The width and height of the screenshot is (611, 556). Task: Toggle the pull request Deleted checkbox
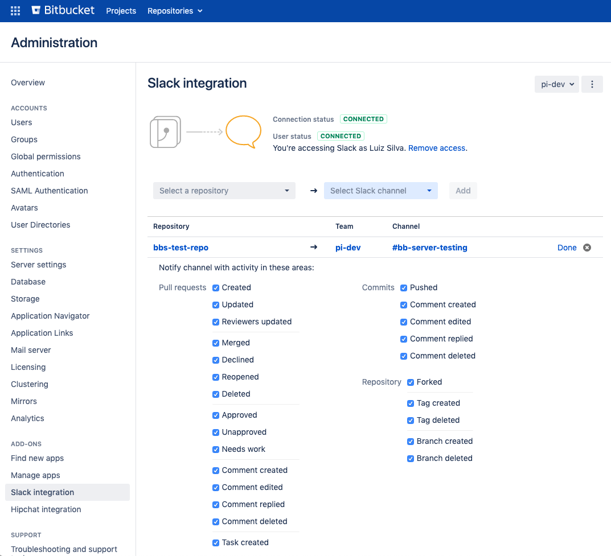(x=215, y=394)
